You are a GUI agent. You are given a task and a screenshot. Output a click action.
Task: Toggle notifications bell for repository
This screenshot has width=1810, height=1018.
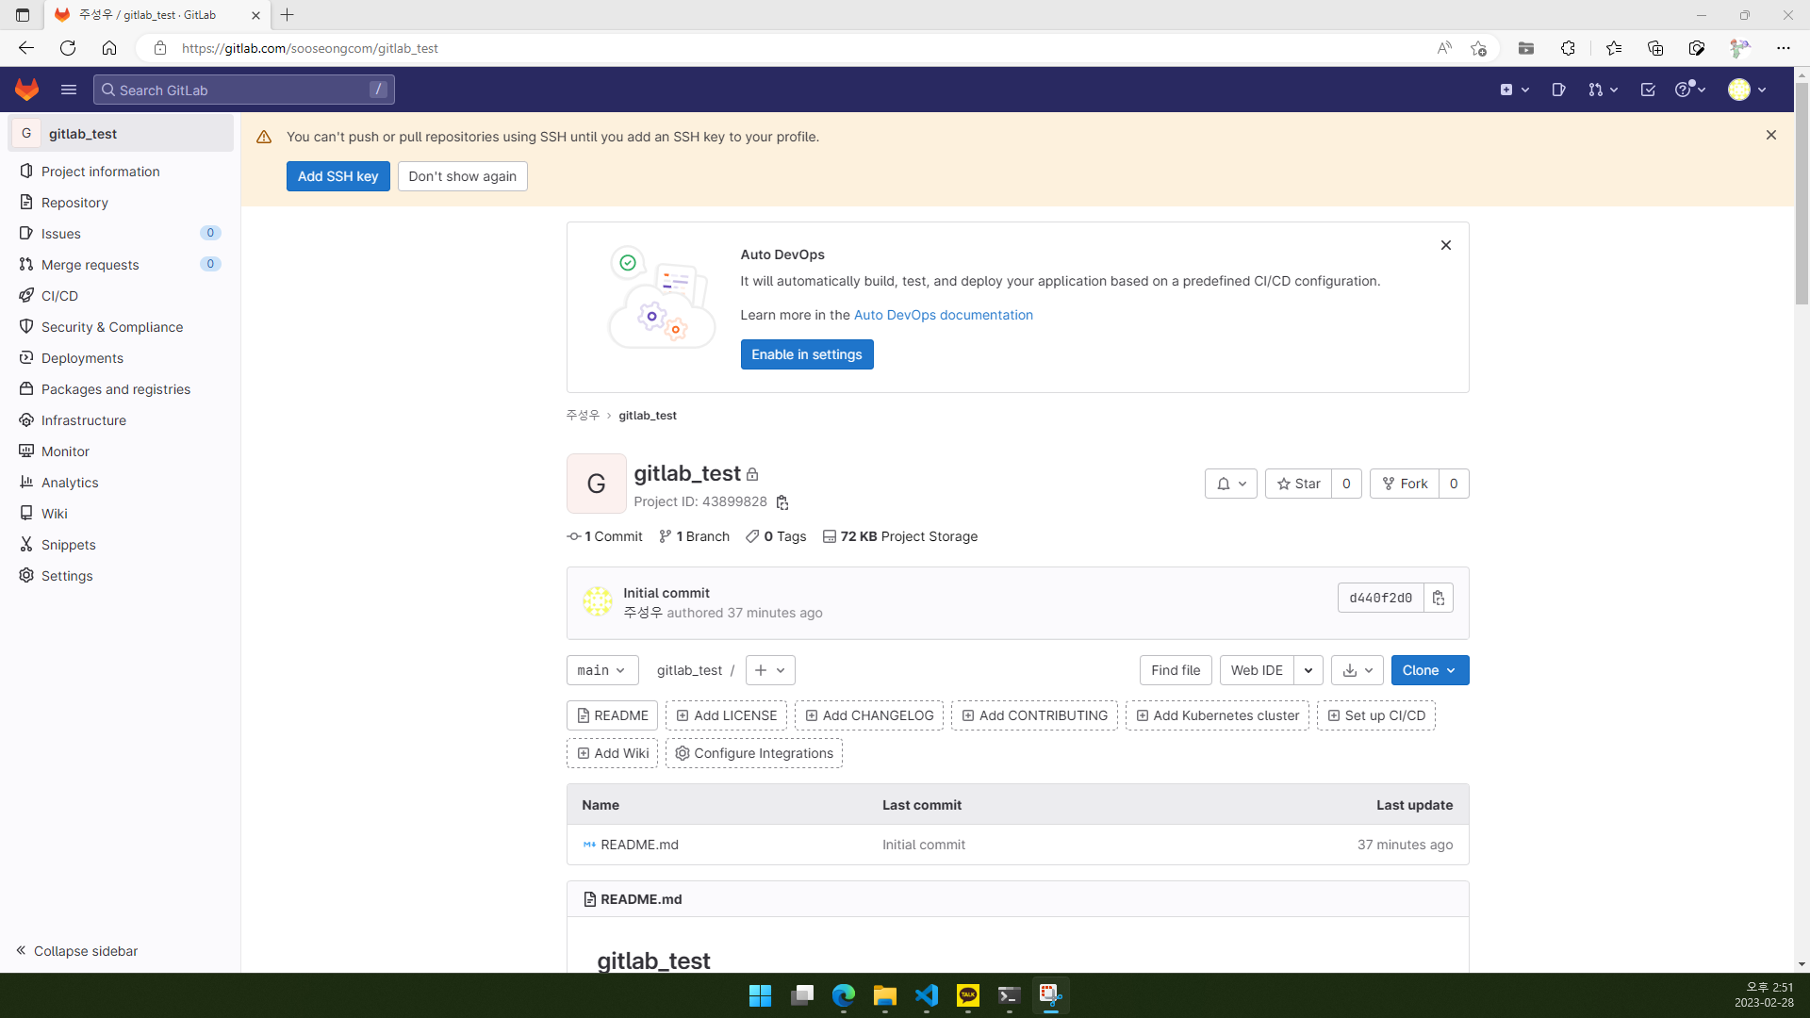[x=1230, y=484]
